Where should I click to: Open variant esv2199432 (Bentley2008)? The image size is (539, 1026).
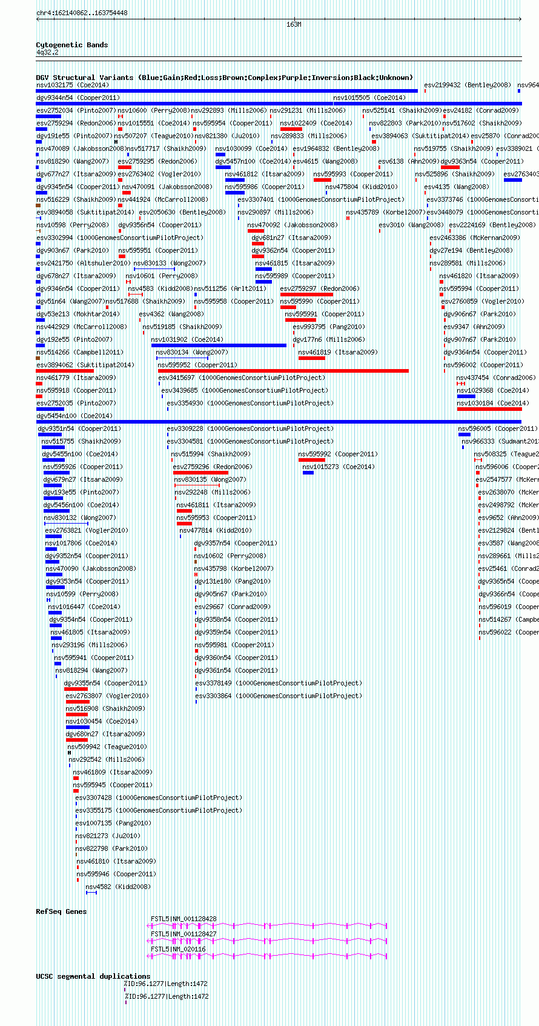coord(468,85)
